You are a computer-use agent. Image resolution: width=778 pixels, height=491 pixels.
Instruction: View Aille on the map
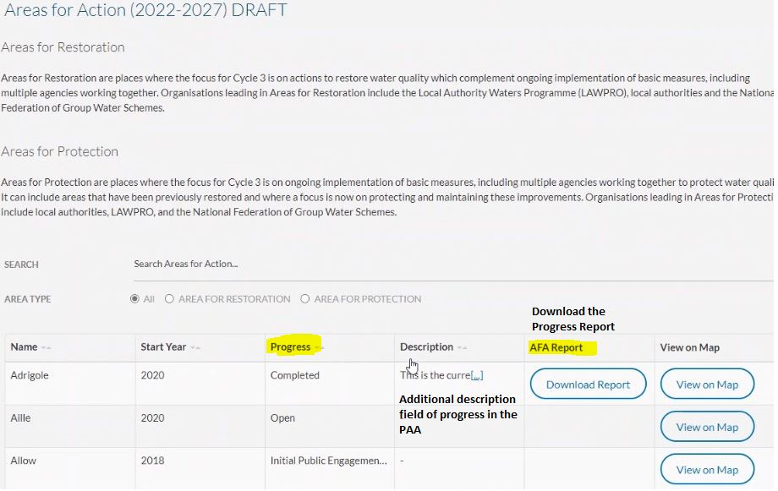(706, 428)
